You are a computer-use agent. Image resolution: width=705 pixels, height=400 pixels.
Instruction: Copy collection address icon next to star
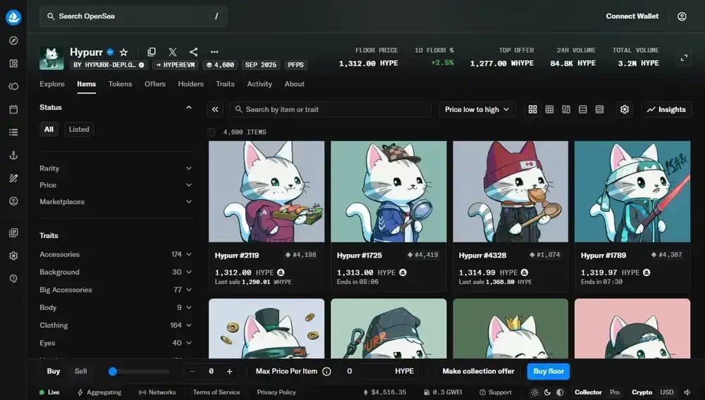[x=152, y=52]
